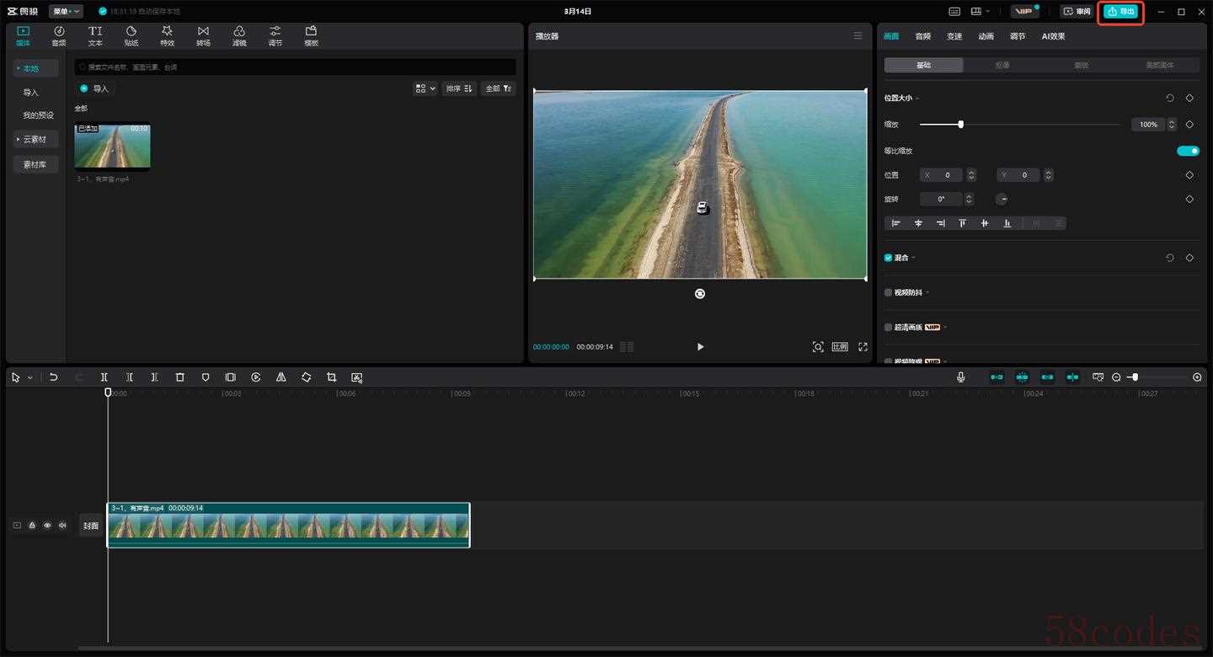
Task: Open the 音频 (Audio) media panel
Action: tap(59, 35)
